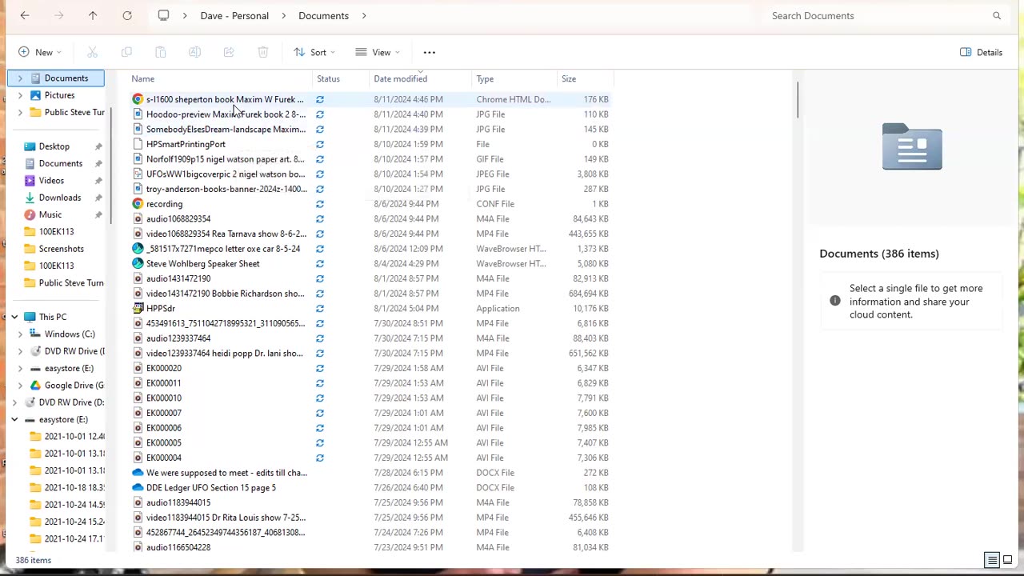Expand Windows (C:) drive node
Viewport: 1024px width, 576px height.
pyautogui.click(x=20, y=334)
